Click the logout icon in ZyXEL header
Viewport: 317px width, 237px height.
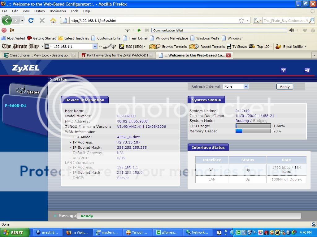click(307, 70)
